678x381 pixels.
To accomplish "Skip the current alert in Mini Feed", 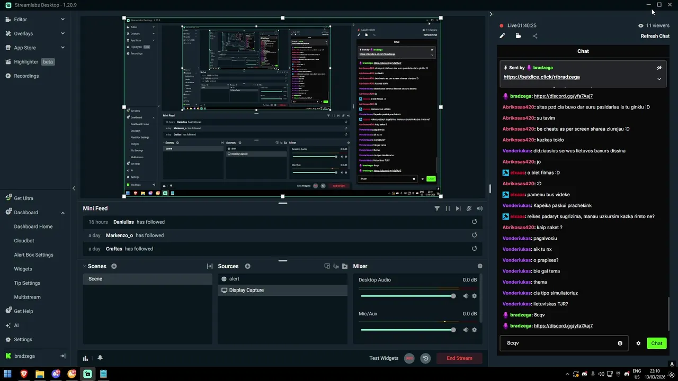I will [x=458, y=208].
